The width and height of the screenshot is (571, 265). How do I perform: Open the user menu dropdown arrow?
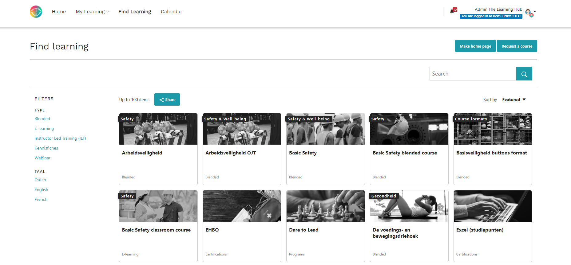click(x=535, y=12)
